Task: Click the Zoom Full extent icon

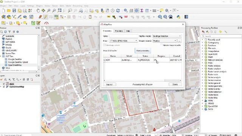Action: (x=59, y=11)
